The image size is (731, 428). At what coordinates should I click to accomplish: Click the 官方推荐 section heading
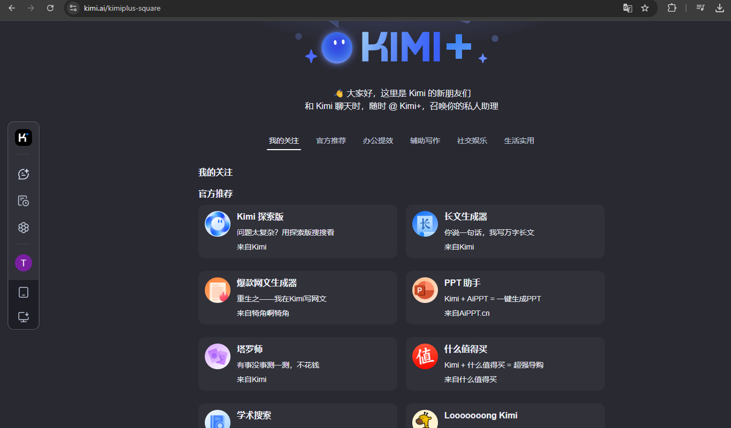pos(216,193)
